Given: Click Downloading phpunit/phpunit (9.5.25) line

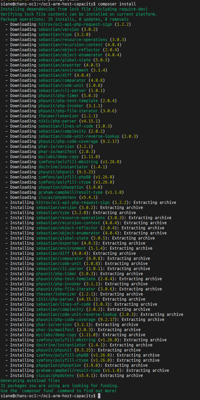Looking at the screenshot, I should click(50, 172).
